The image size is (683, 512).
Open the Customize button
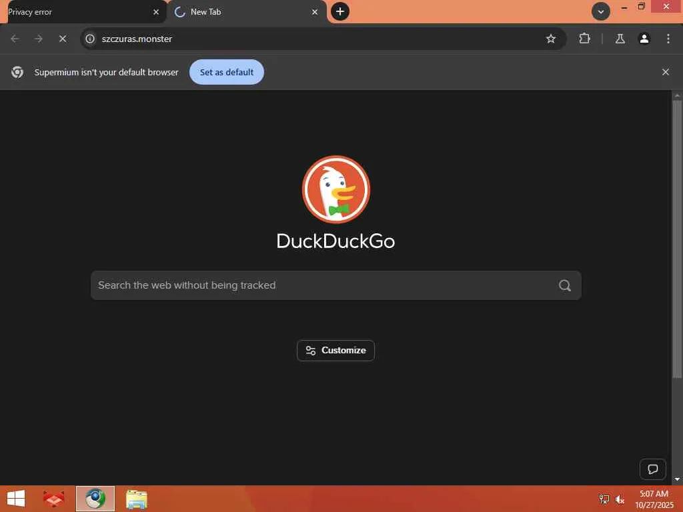coord(335,351)
